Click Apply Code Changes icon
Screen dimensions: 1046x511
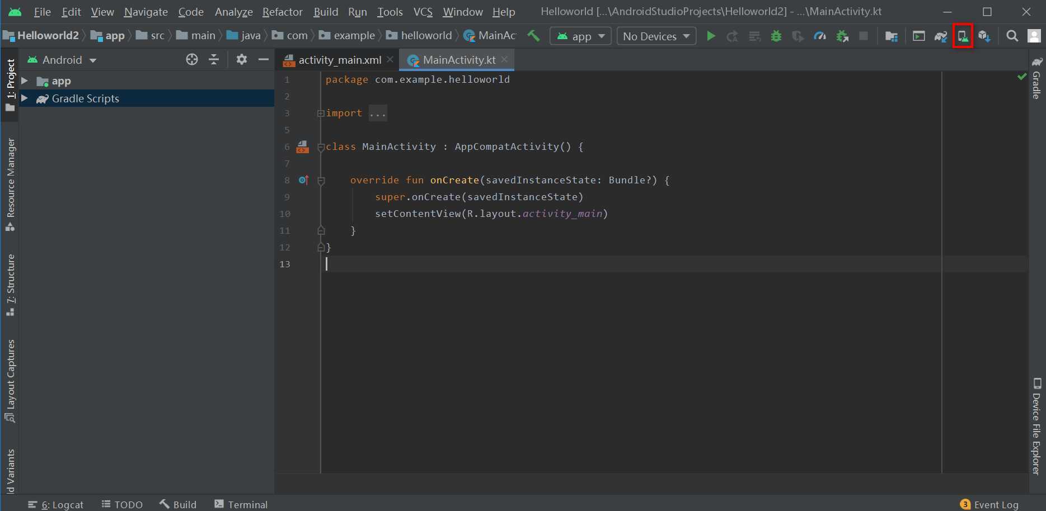(x=754, y=36)
